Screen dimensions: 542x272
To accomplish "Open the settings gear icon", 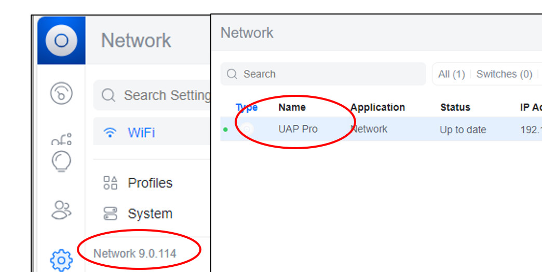I will (61, 259).
